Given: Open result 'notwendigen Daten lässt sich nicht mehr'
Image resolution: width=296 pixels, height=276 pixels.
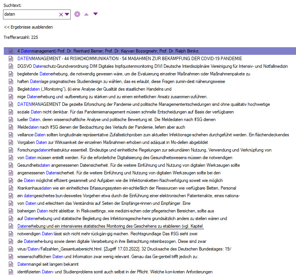Looking at the screenshot, I should coord(107,234).
